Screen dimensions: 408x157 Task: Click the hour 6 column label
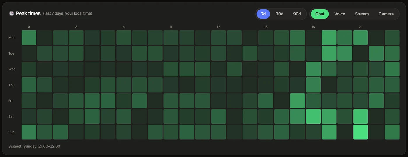[x=124, y=27]
